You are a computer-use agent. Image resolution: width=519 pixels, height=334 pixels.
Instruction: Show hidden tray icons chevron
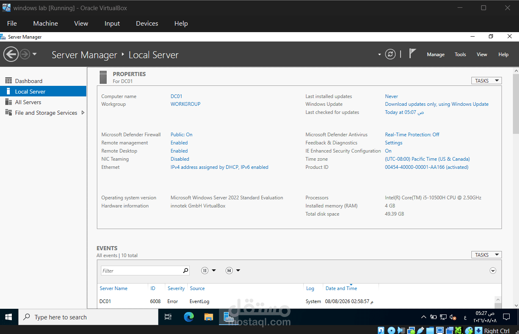point(423,317)
